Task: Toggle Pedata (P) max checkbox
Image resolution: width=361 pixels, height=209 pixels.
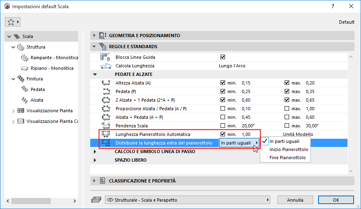Action: pyautogui.click(x=287, y=91)
